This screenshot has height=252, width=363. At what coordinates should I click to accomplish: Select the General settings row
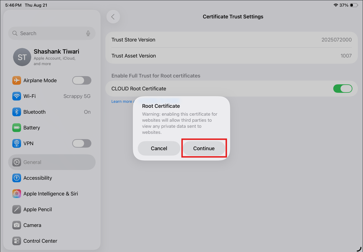[x=52, y=162]
